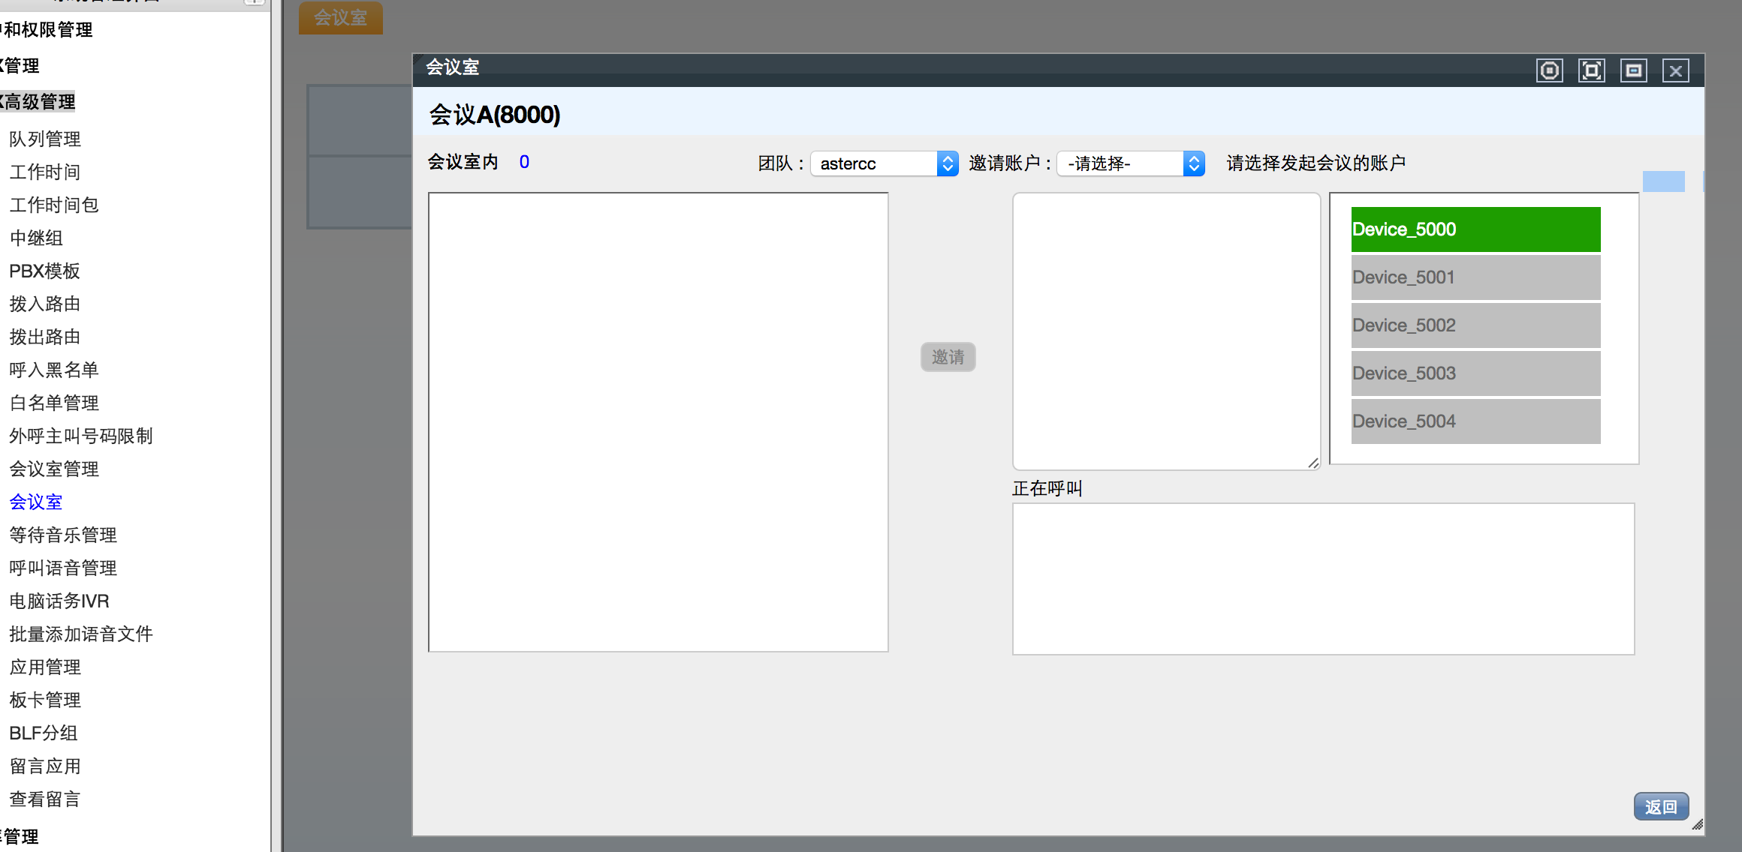Choose Device_5004 from the device list
Screen dimensions: 1742x852
1475,421
